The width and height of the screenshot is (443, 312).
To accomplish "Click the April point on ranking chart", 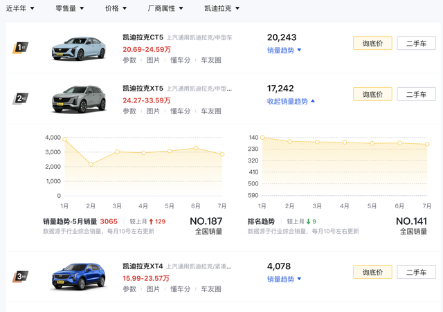I will 345,143.
